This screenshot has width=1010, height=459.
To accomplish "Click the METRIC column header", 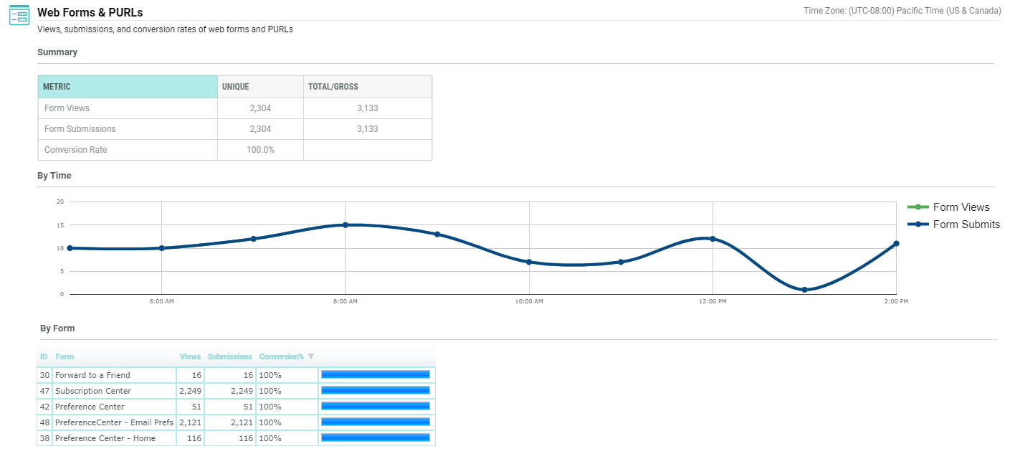I will pos(128,87).
